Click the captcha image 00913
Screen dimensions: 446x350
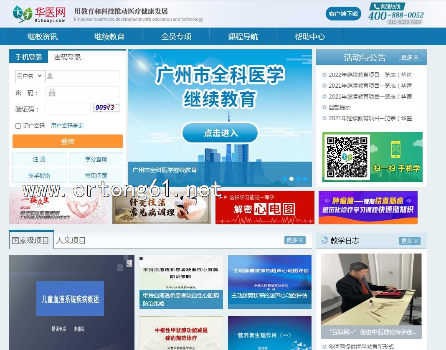tap(106, 108)
